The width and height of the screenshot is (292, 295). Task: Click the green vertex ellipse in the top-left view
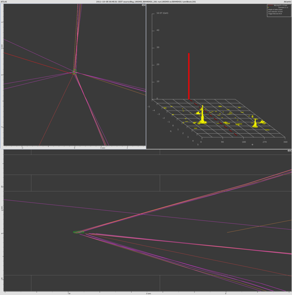click(x=75, y=72)
